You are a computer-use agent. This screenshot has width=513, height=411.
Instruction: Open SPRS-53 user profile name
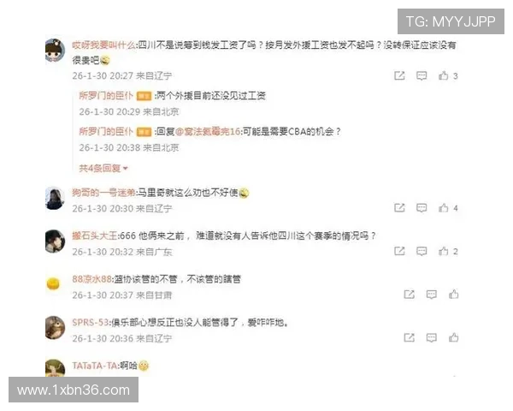coord(91,323)
